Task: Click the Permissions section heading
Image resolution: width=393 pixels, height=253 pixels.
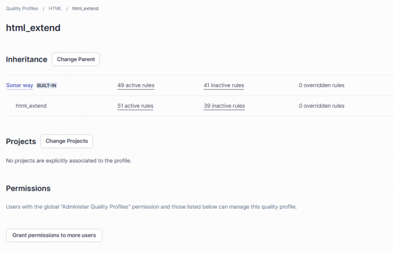Action: tap(28, 188)
